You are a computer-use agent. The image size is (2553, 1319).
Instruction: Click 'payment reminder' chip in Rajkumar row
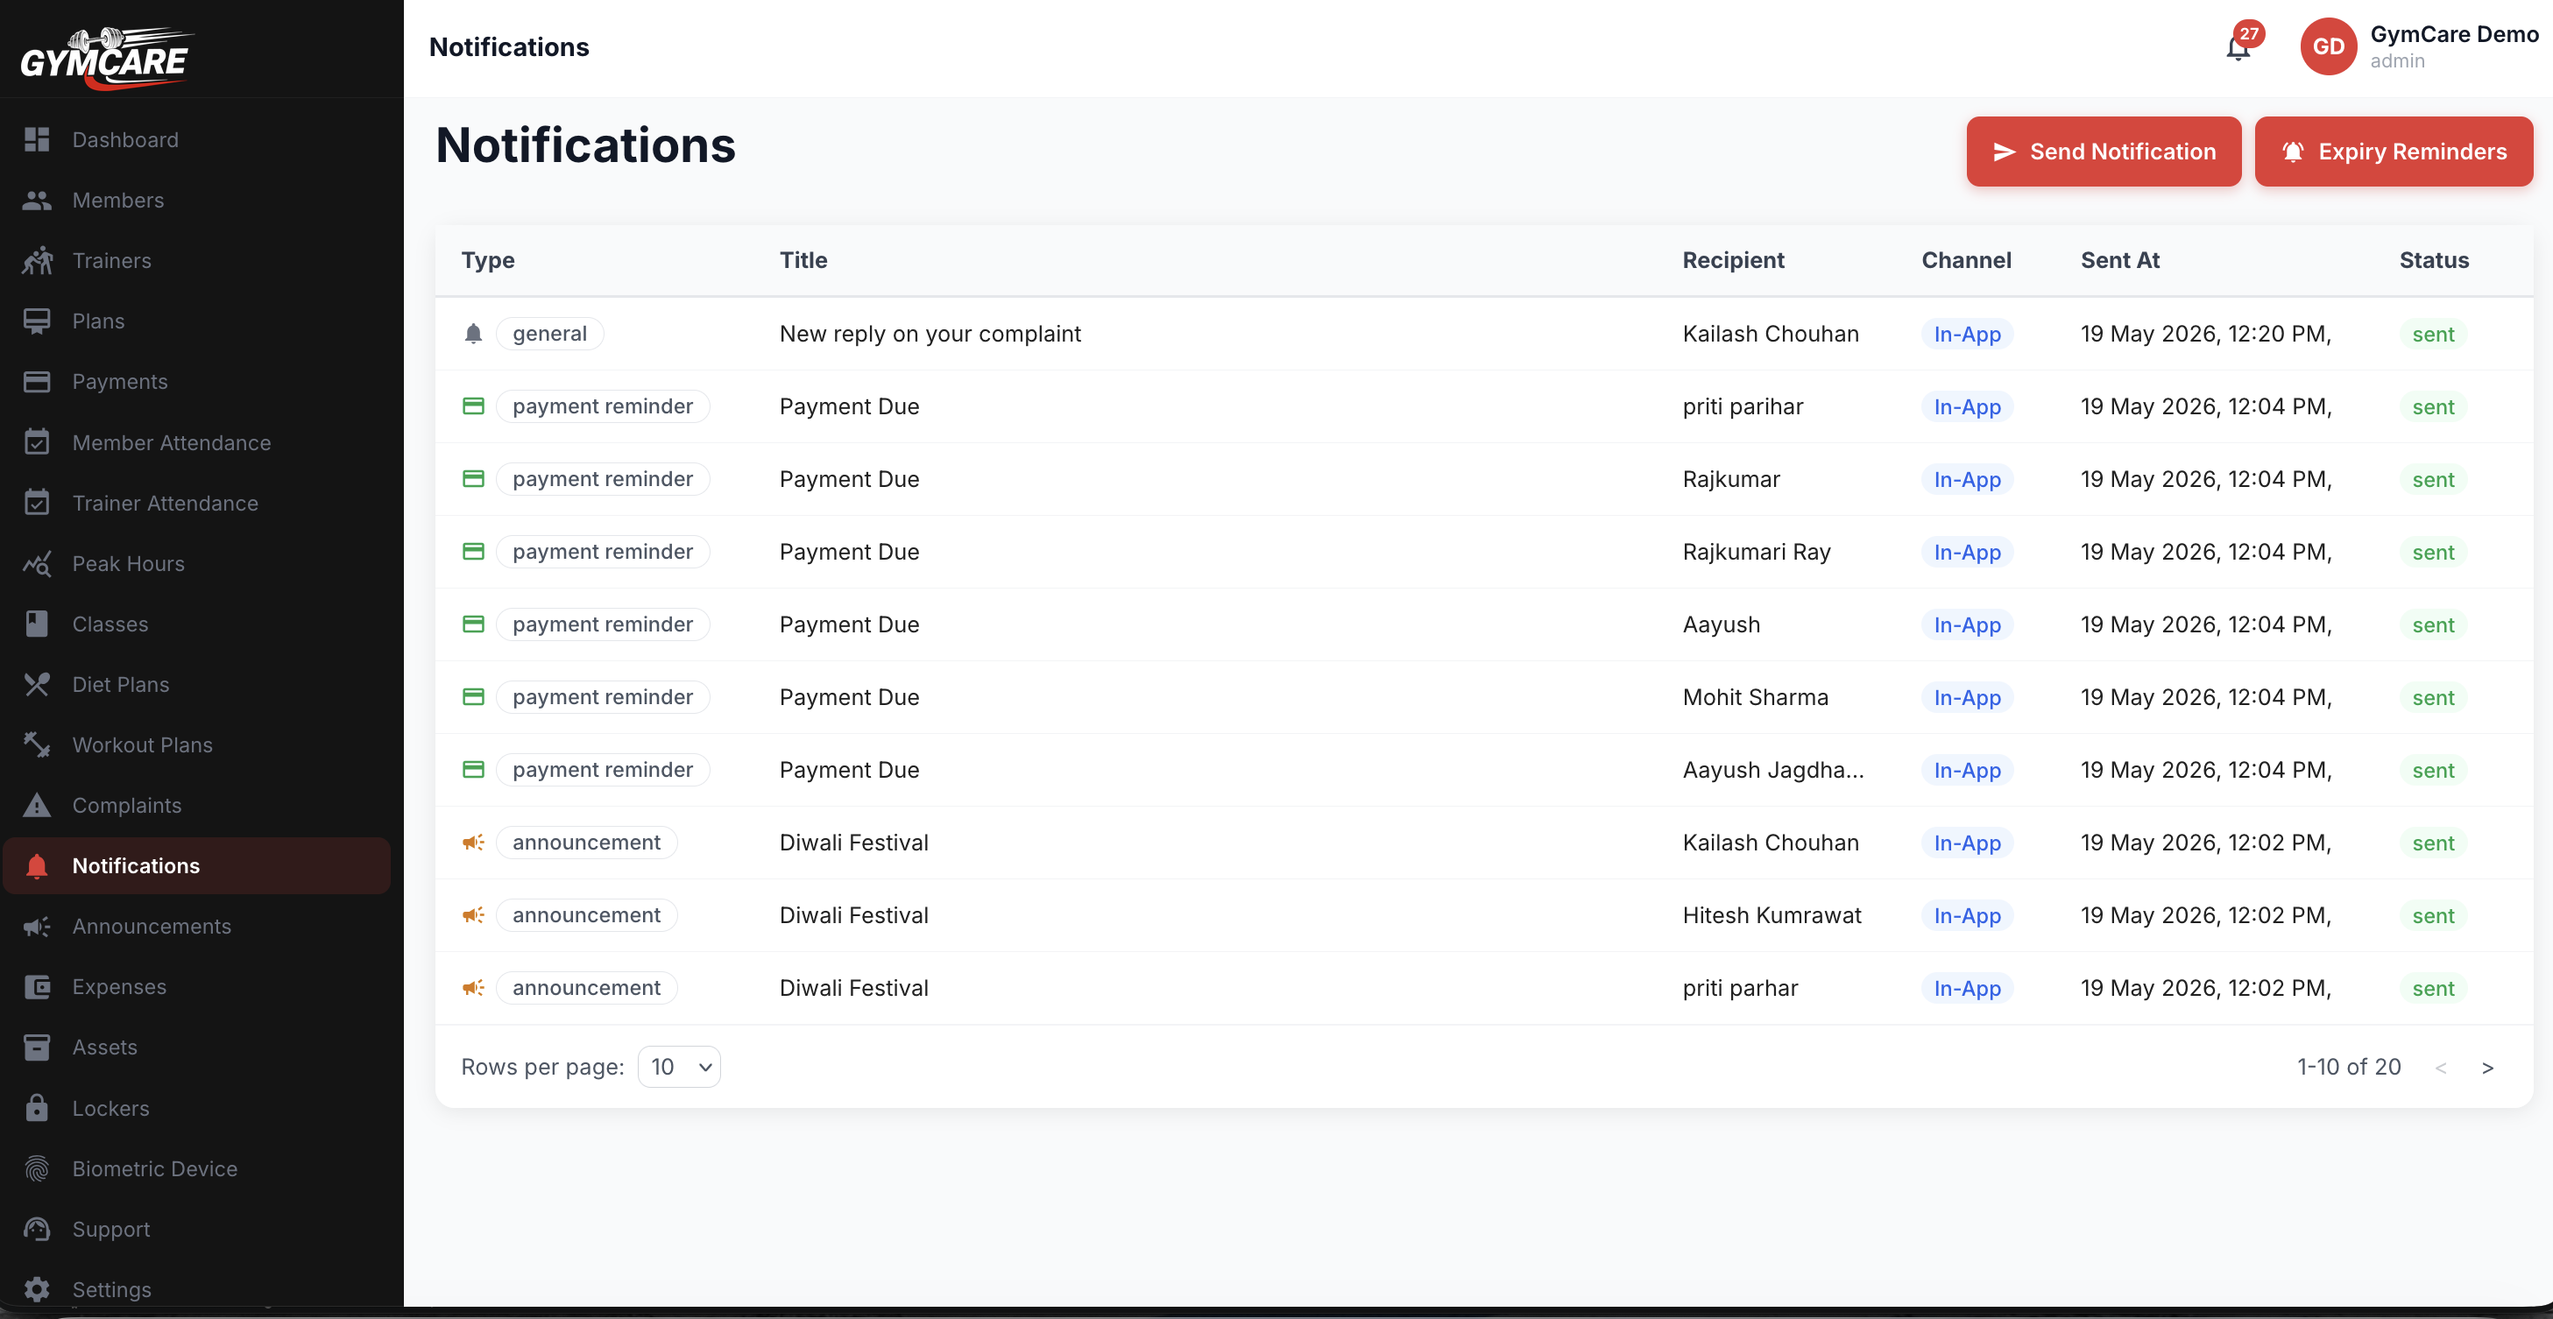(x=603, y=480)
